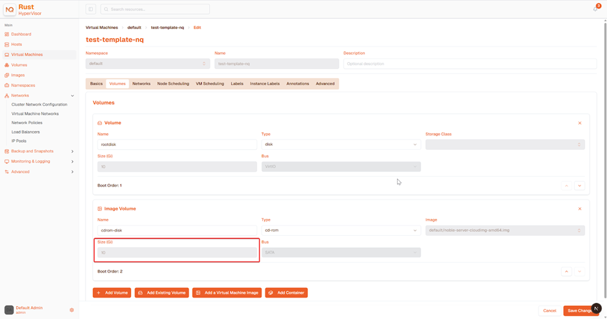Go to test-template-nq breadcrumb
Viewport: 607px width, 319px height.
tap(167, 28)
